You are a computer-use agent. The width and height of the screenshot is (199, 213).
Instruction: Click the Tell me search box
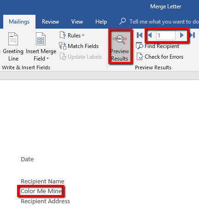click(x=159, y=22)
